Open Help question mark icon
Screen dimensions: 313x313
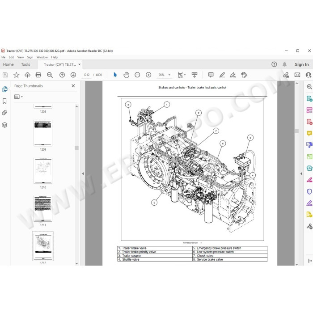point(274,64)
